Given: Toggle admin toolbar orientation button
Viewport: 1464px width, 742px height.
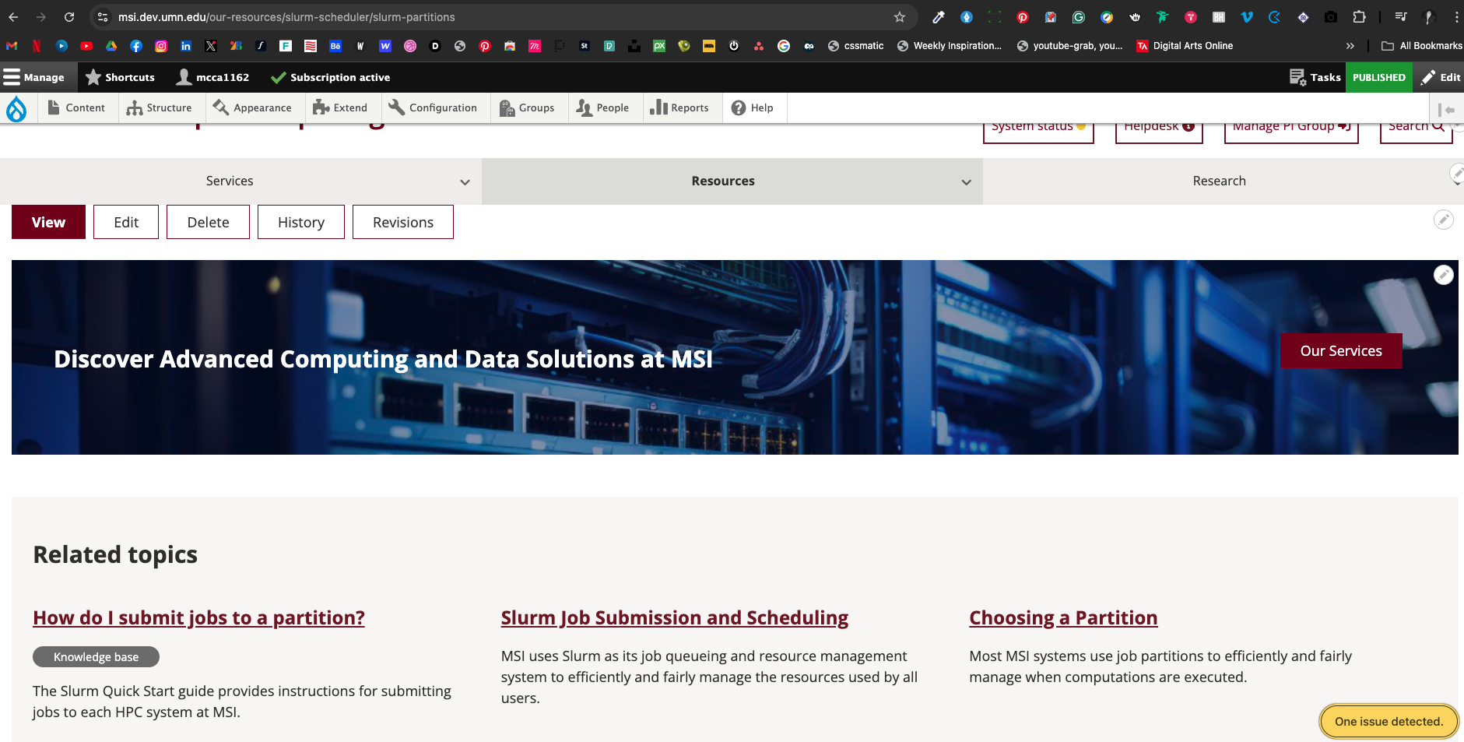Looking at the screenshot, I should [1446, 109].
